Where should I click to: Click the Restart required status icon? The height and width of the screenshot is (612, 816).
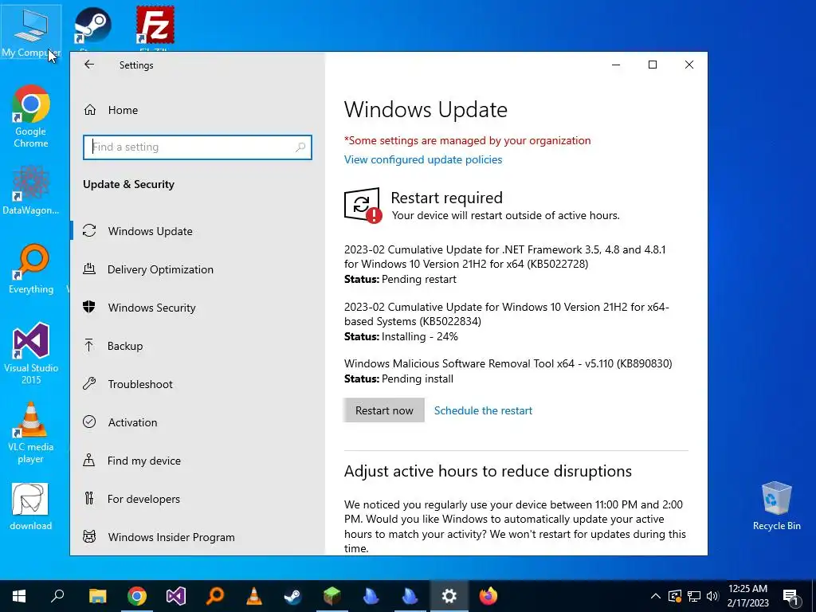363,205
